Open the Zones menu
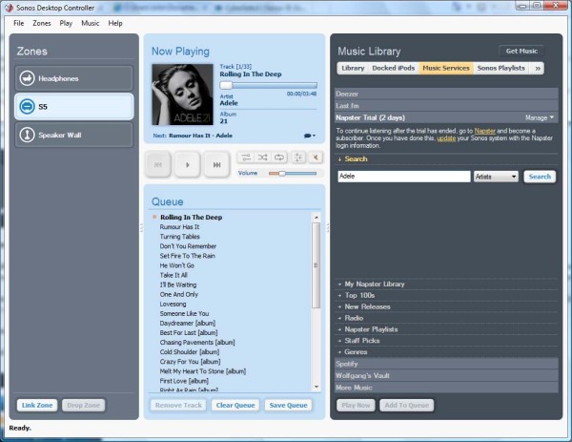572x442 pixels. pos(42,23)
